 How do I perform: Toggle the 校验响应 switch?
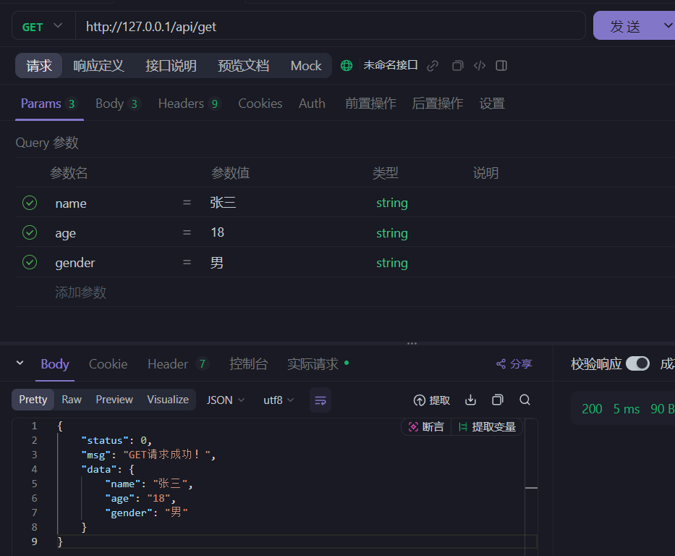637,363
